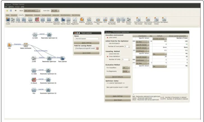
Task: Select the Majority toolbar widget
Action: [x=82, y=19]
